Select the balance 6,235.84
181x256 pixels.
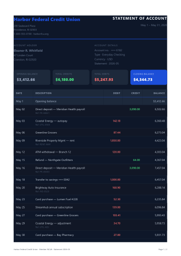[160, 199]
